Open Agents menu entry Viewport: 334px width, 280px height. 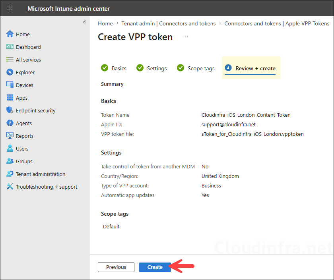pos(24,124)
